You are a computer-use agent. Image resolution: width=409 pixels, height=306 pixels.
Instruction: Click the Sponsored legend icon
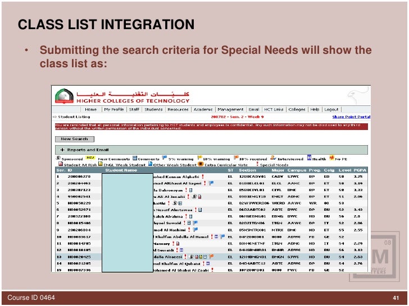coord(58,158)
